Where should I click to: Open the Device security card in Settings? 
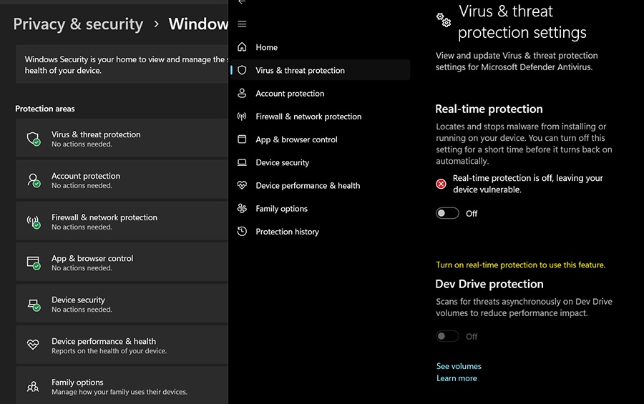(x=122, y=304)
